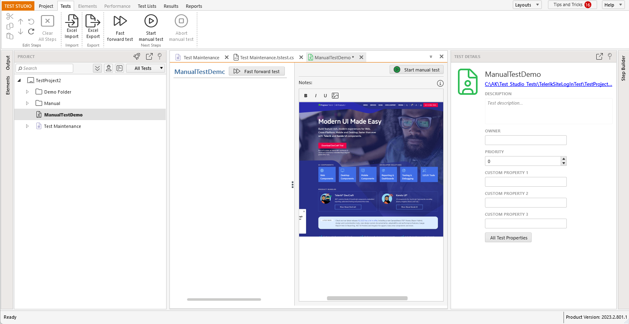Click the website screenshot in the Notes

tap(371, 169)
